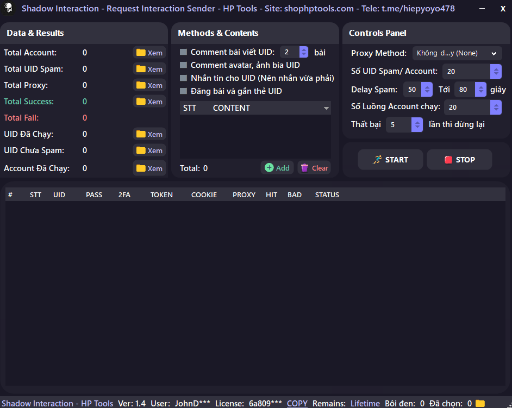Click the BAD column header

coord(295,195)
